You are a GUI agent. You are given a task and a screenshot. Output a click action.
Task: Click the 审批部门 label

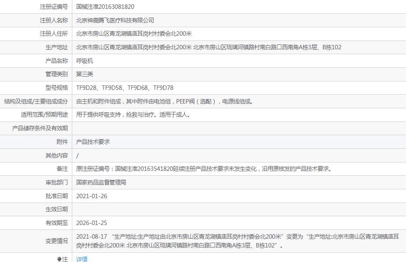(57, 183)
